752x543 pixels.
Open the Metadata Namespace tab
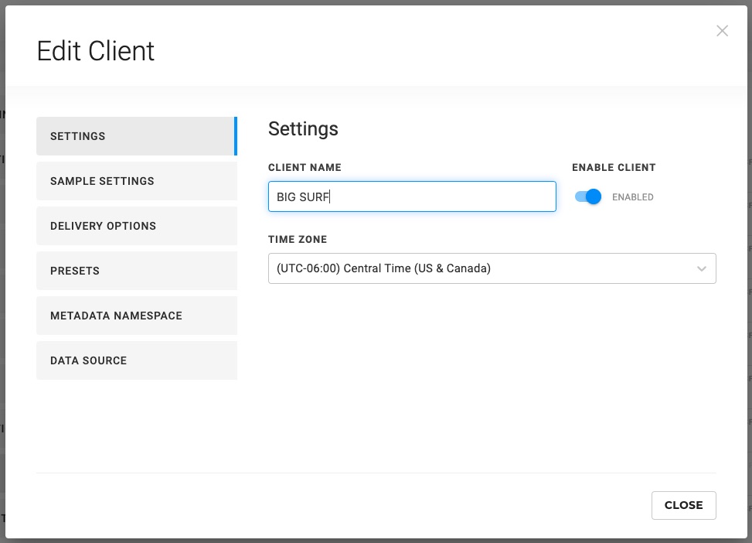(136, 316)
